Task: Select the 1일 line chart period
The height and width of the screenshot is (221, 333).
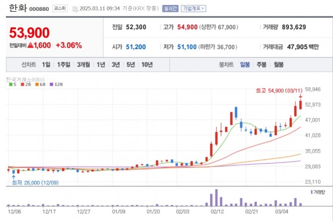Action: coord(46,64)
